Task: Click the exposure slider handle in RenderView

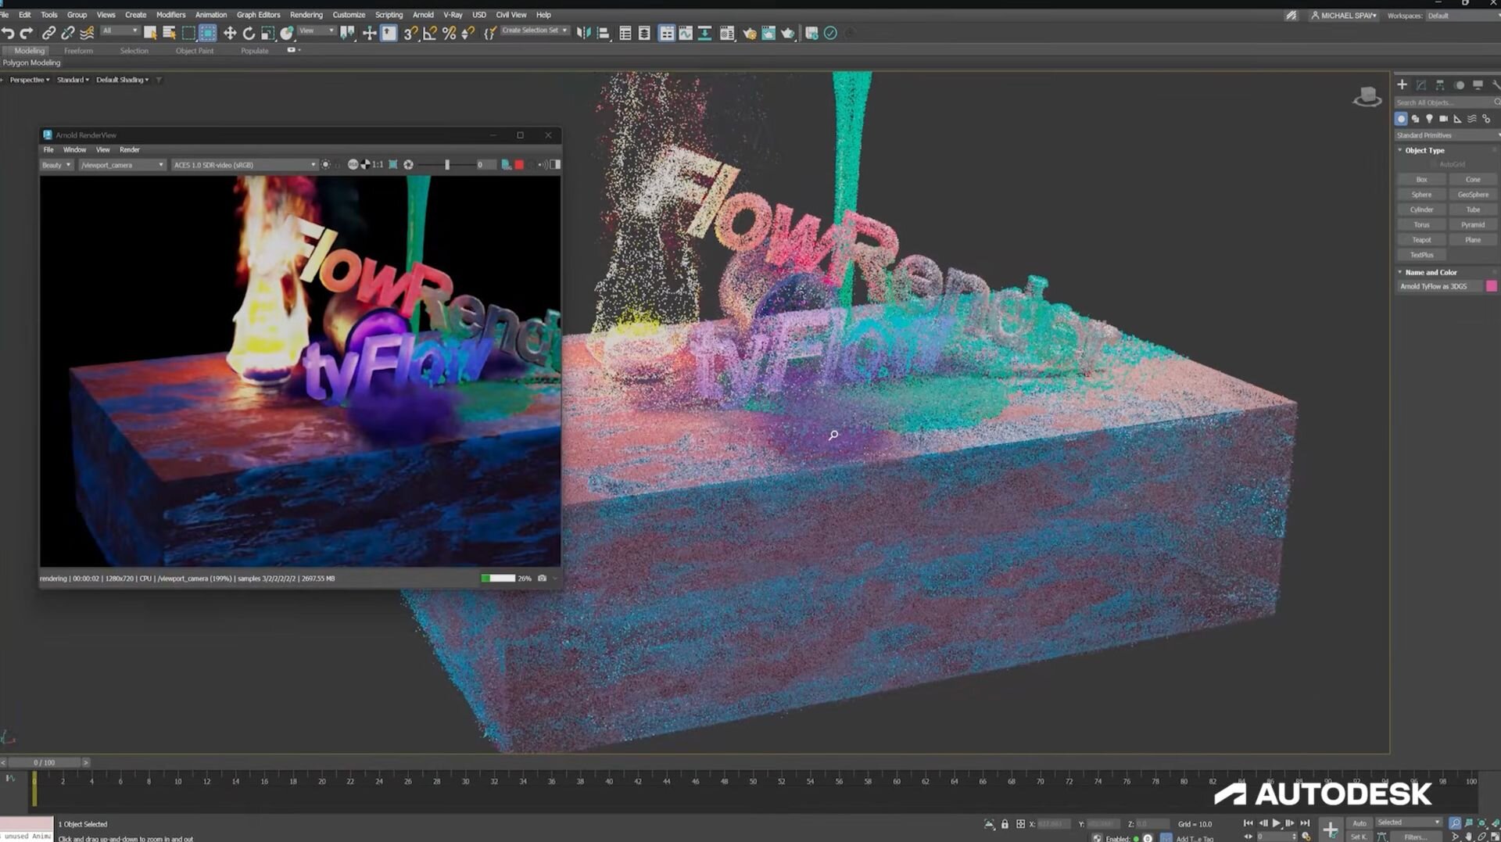Action: [447, 165]
